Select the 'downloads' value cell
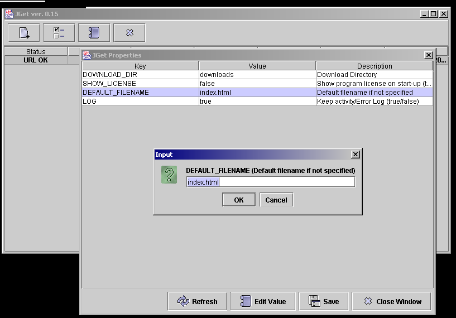 [x=257, y=75]
